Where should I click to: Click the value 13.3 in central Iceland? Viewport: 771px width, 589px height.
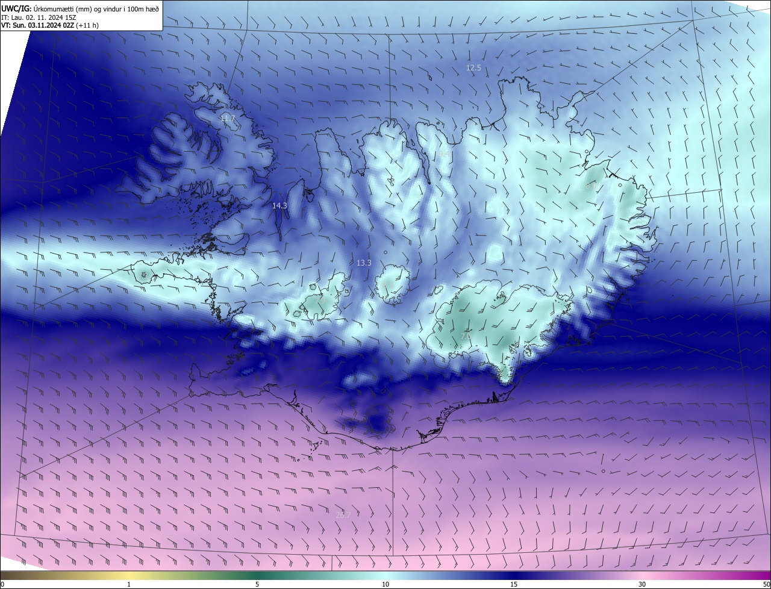point(364,263)
